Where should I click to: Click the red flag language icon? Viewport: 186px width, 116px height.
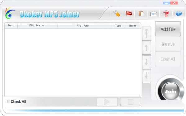coord(129,13)
